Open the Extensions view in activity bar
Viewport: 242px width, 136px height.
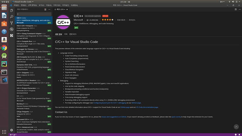click(11, 36)
